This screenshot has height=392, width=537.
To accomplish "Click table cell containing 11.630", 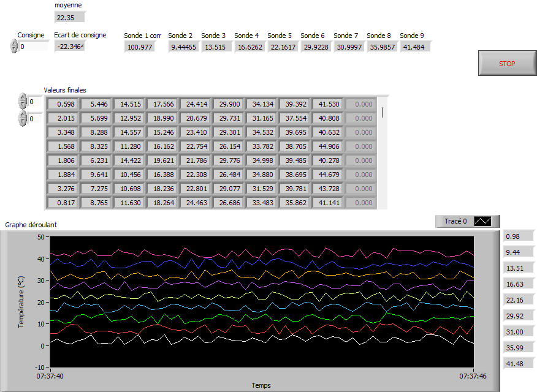I will pyautogui.click(x=129, y=203).
